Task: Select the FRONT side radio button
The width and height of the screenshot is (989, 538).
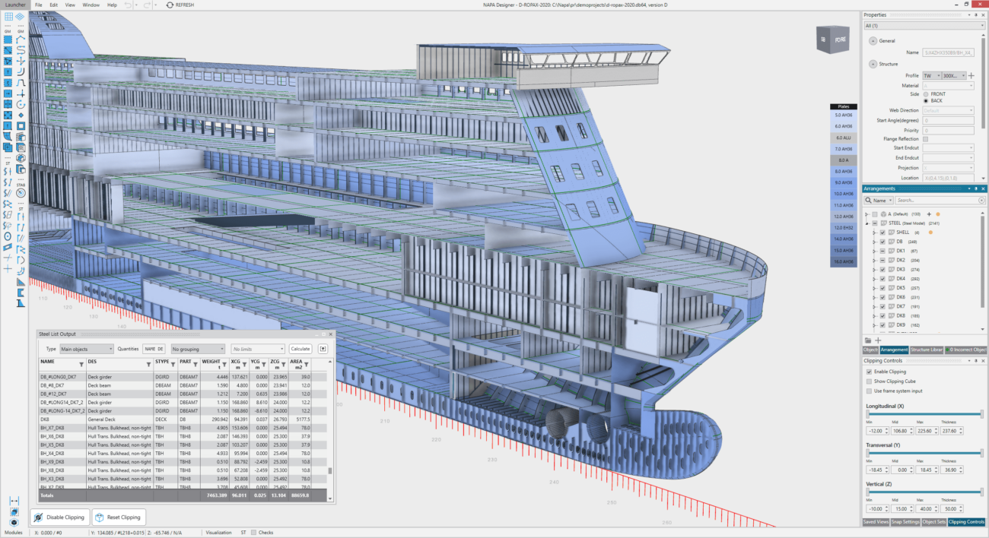Action: click(x=926, y=93)
